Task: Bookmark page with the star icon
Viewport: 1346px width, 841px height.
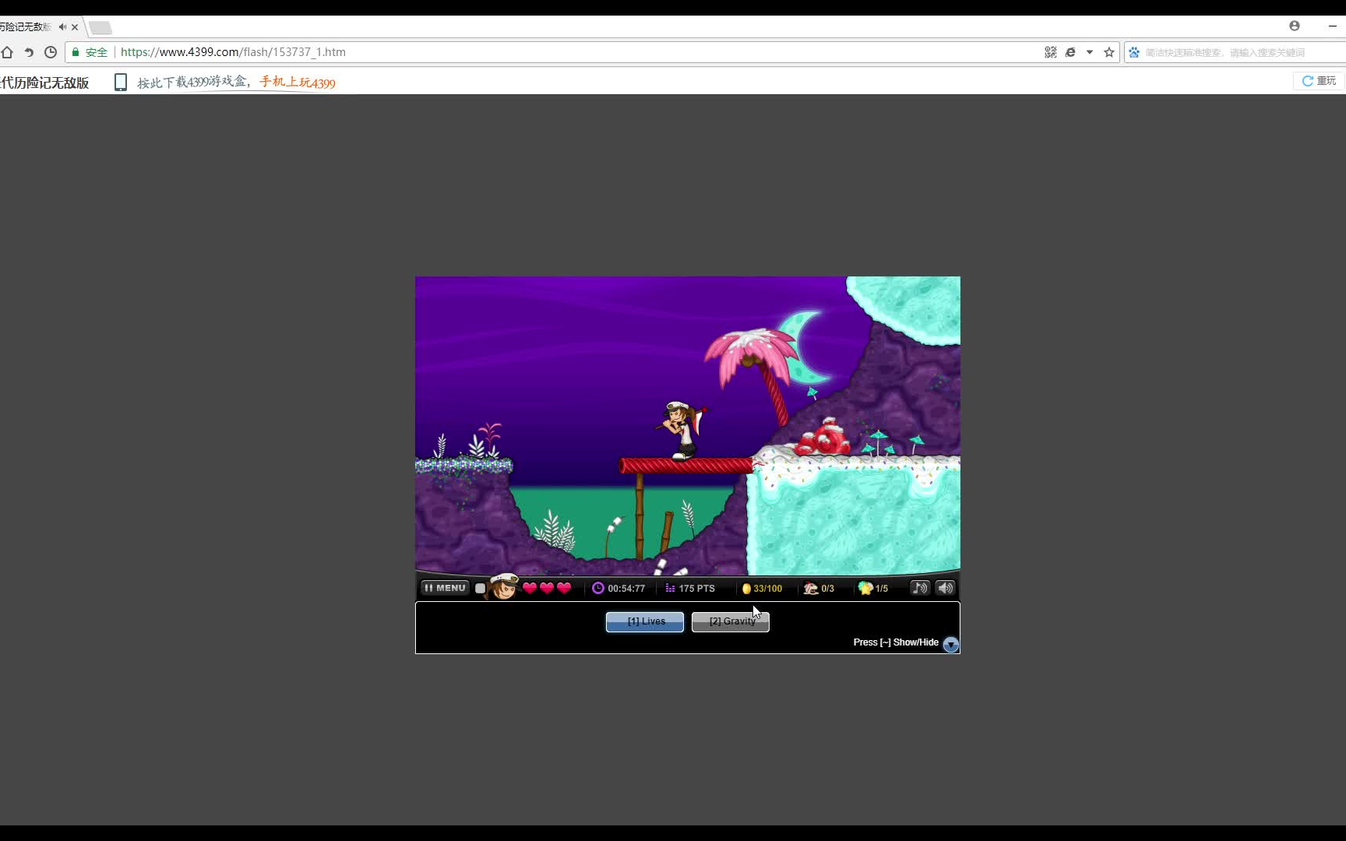Action: [1109, 52]
